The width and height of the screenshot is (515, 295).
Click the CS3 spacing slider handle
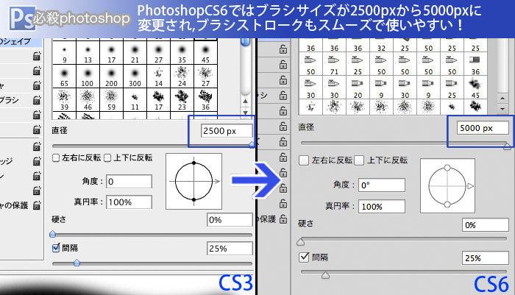(x=77, y=263)
